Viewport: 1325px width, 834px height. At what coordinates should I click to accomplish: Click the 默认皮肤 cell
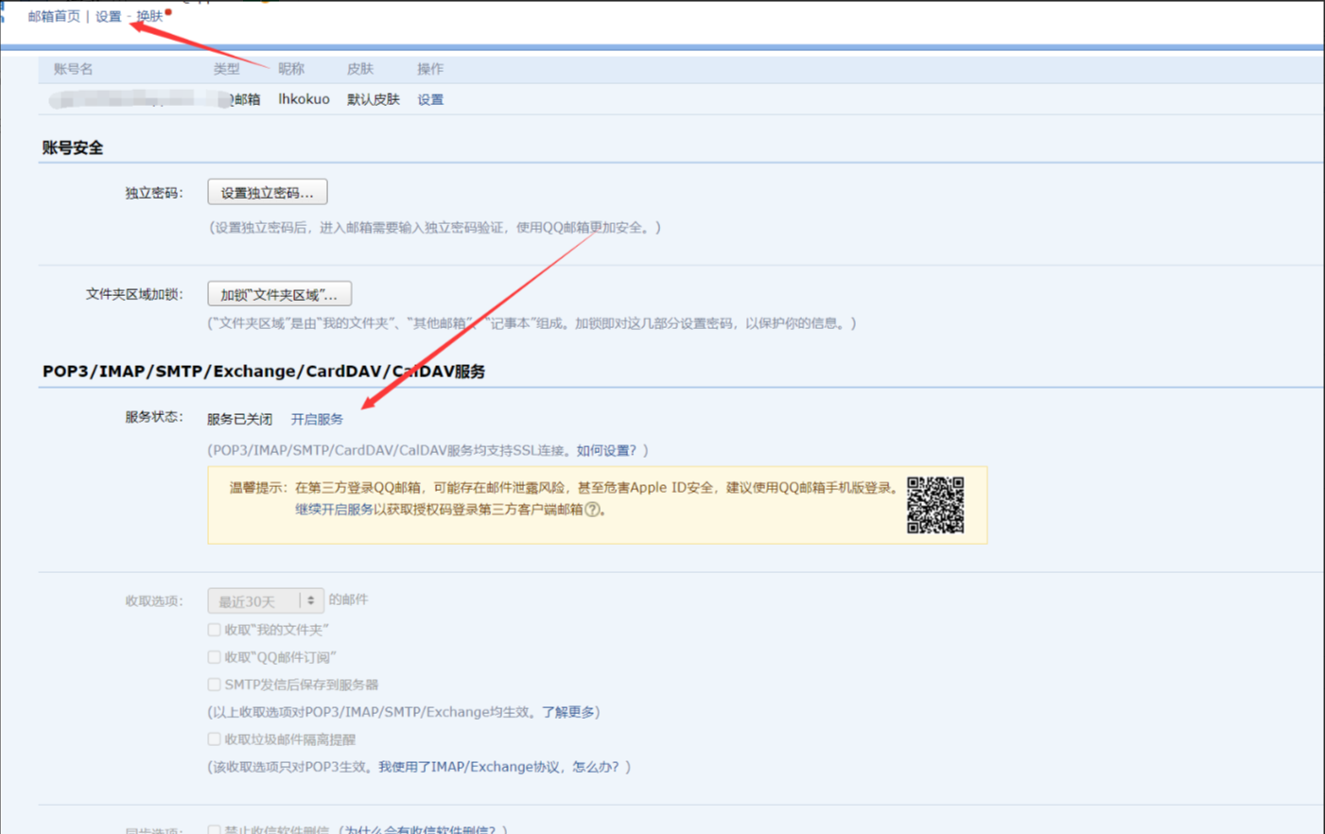click(374, 99)
